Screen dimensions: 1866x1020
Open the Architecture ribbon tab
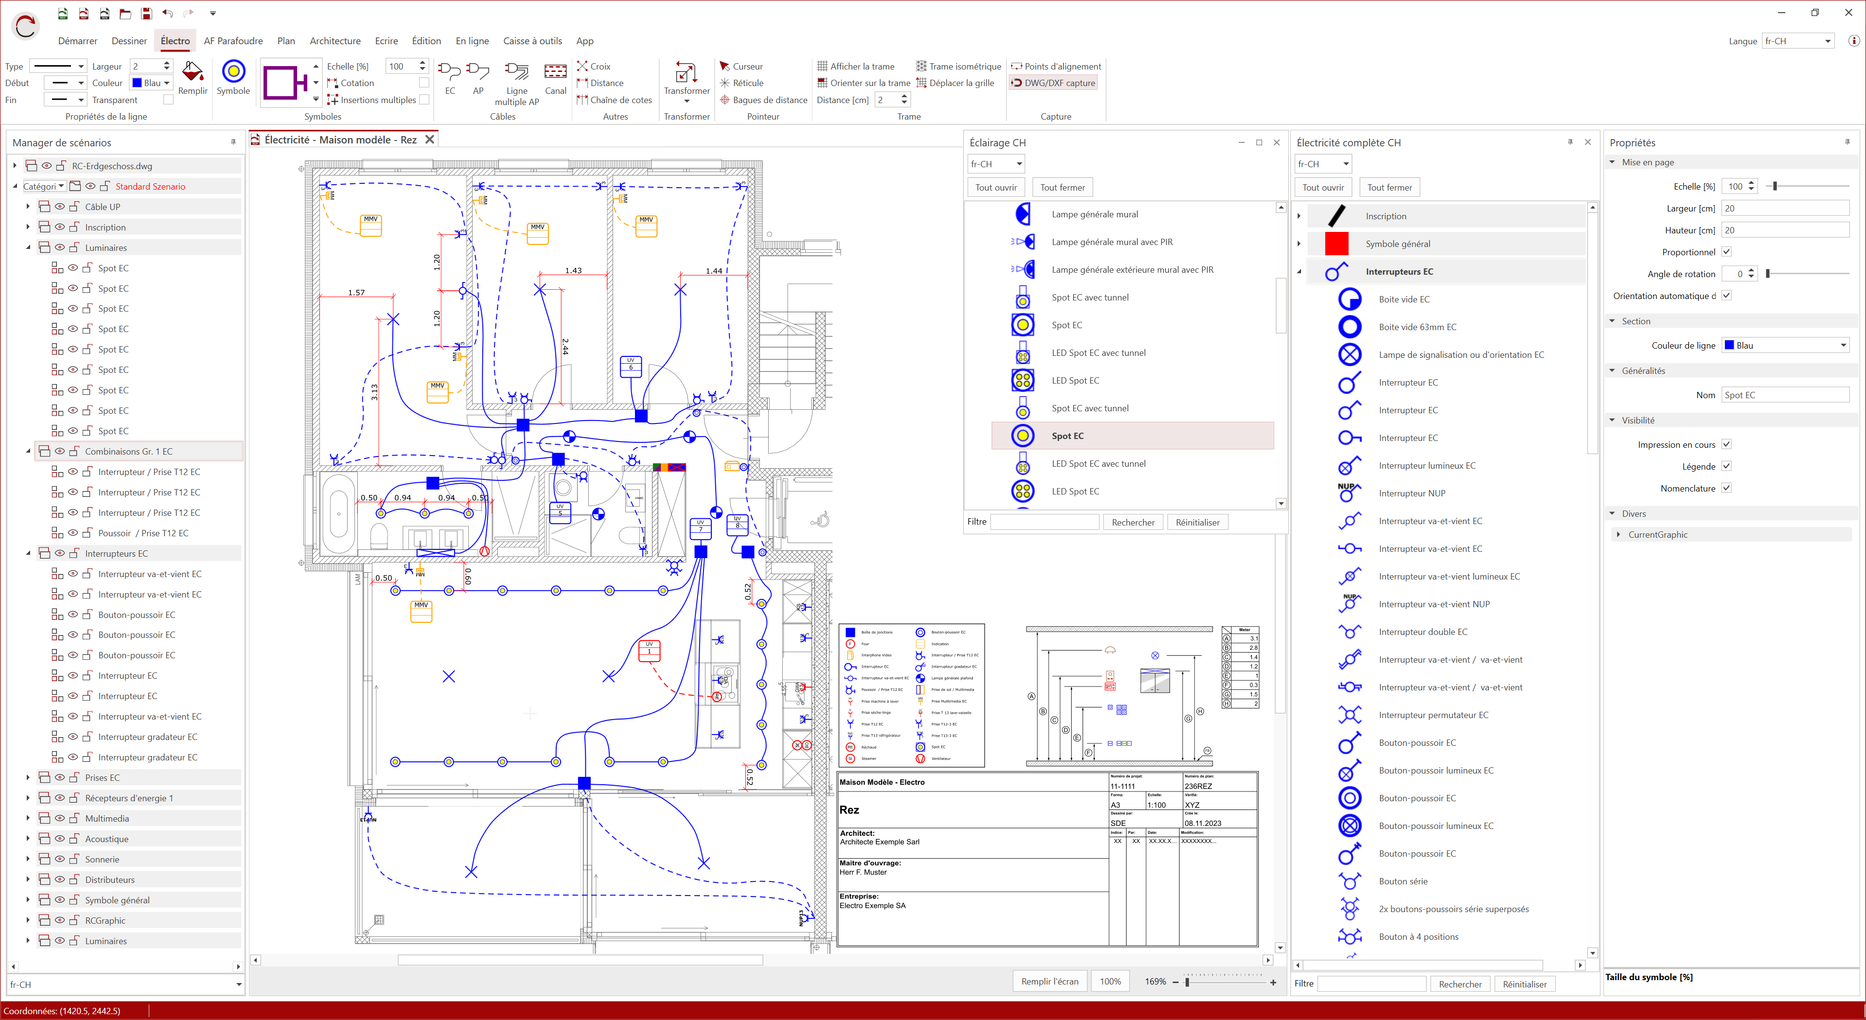coord(334,41)
